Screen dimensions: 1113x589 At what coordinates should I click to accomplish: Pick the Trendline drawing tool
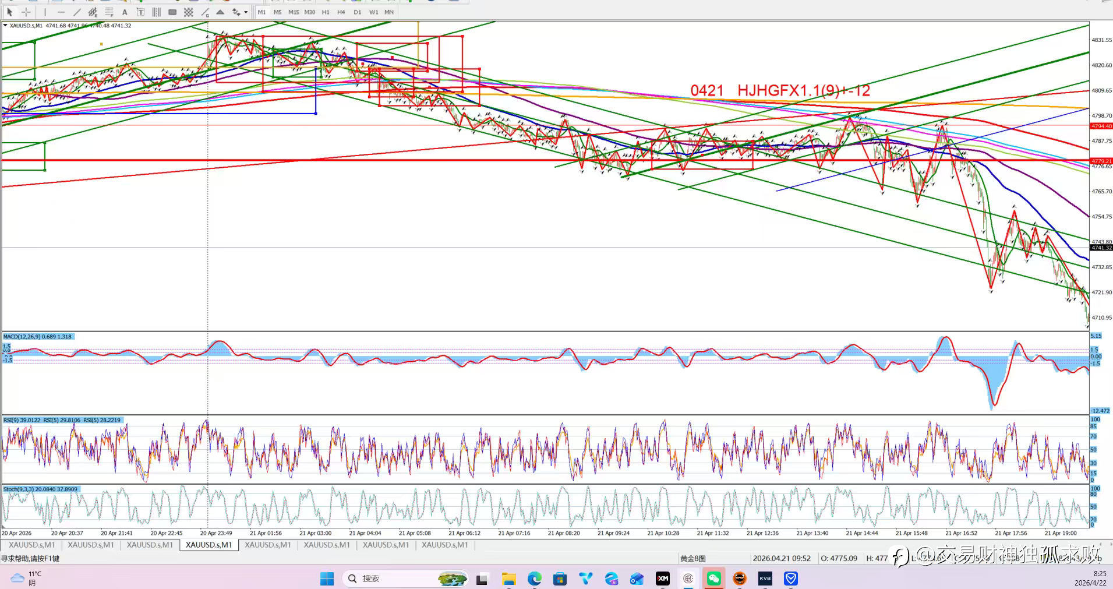click(76, 12)
